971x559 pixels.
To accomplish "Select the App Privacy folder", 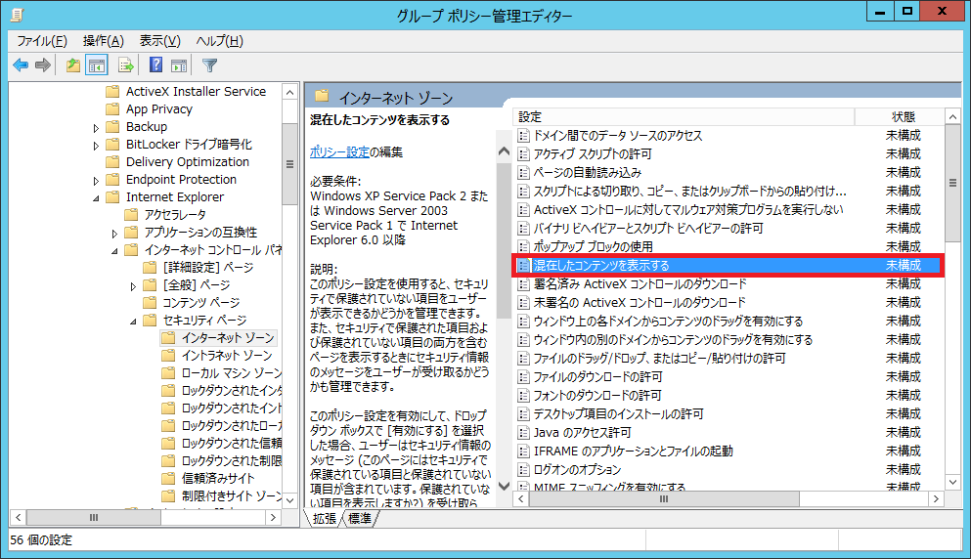I will pyautogui.click(x=159, y=108).
